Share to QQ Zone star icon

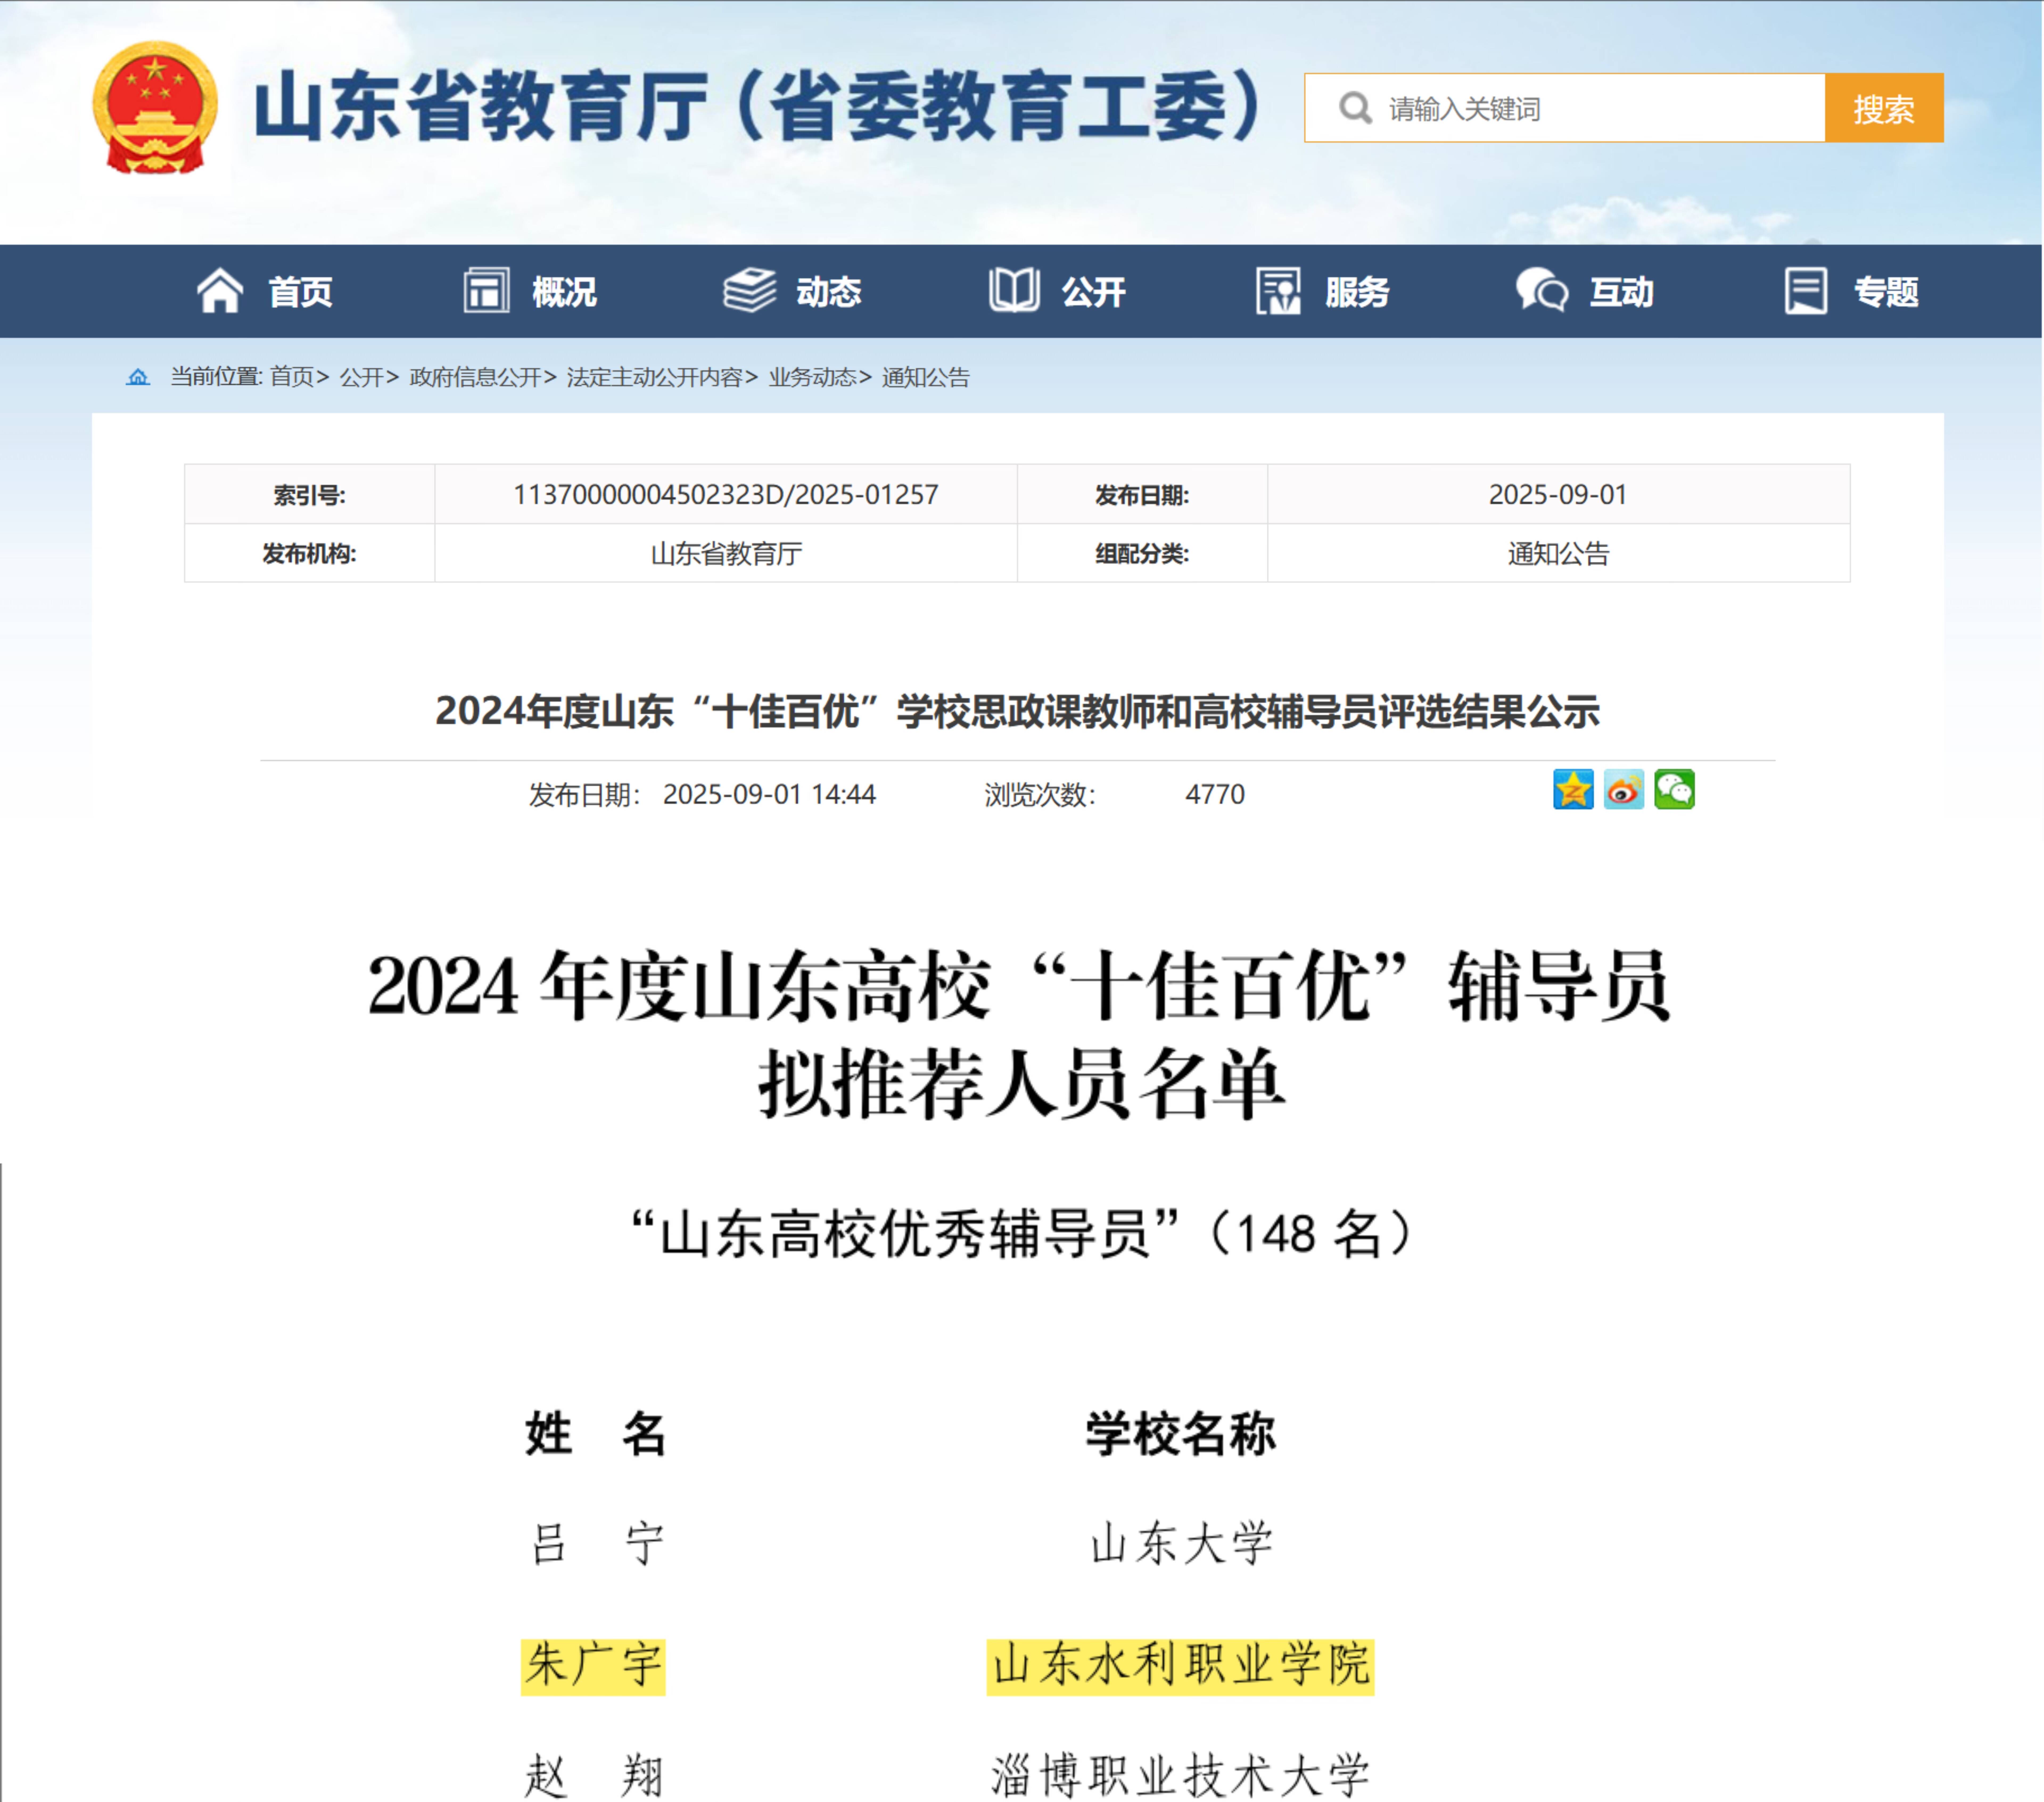tap(1573, 790)
